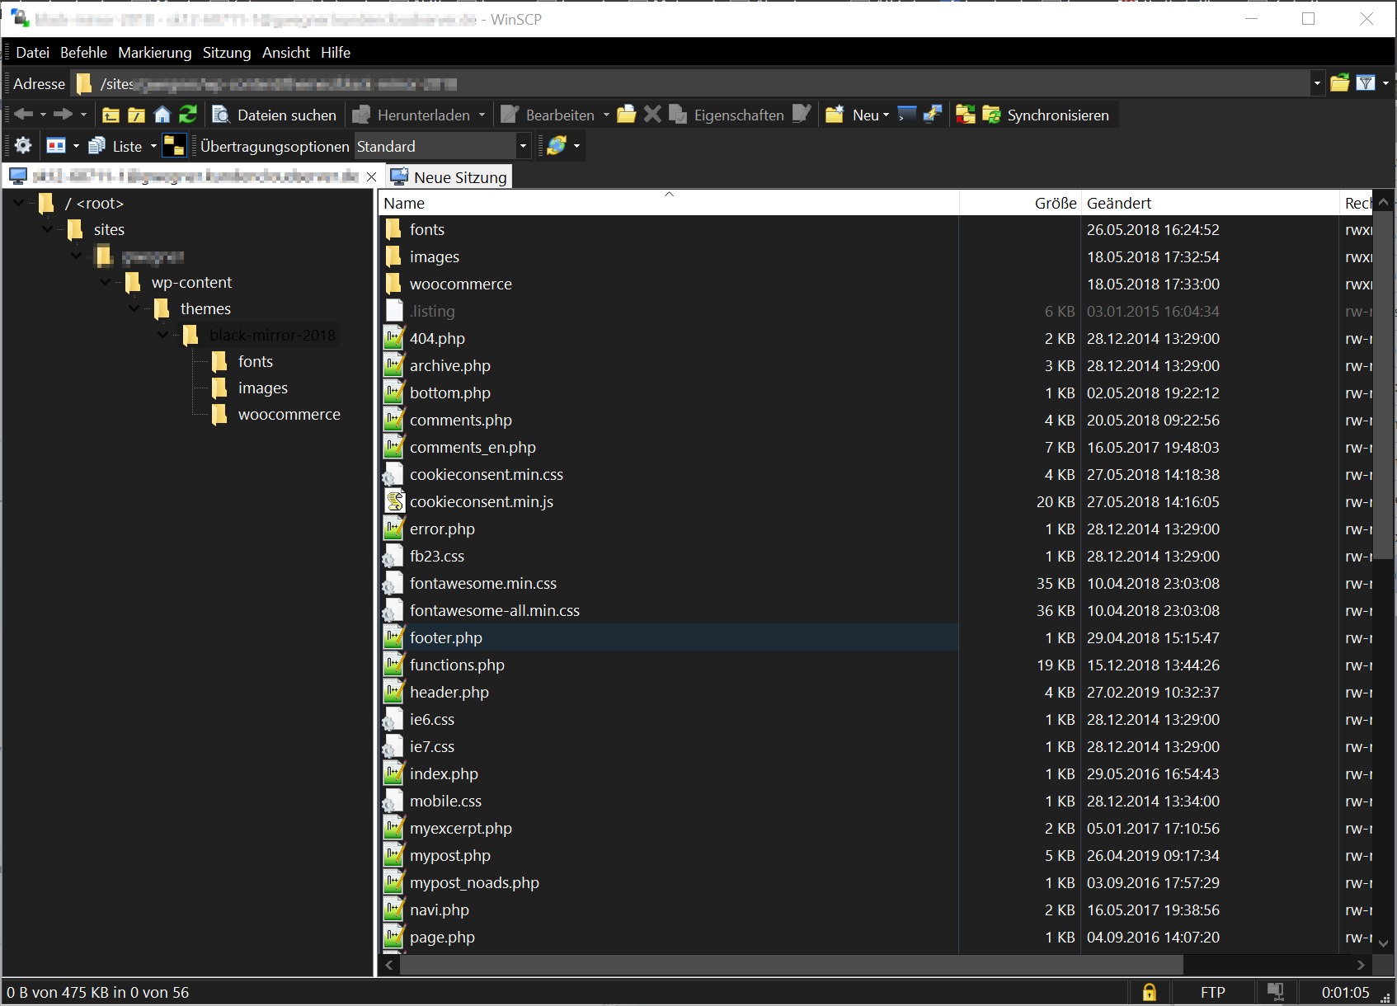Open the filter icon beside the address bar
The height and width of the screenshot is (1006, 1397).
point(1366,82)
